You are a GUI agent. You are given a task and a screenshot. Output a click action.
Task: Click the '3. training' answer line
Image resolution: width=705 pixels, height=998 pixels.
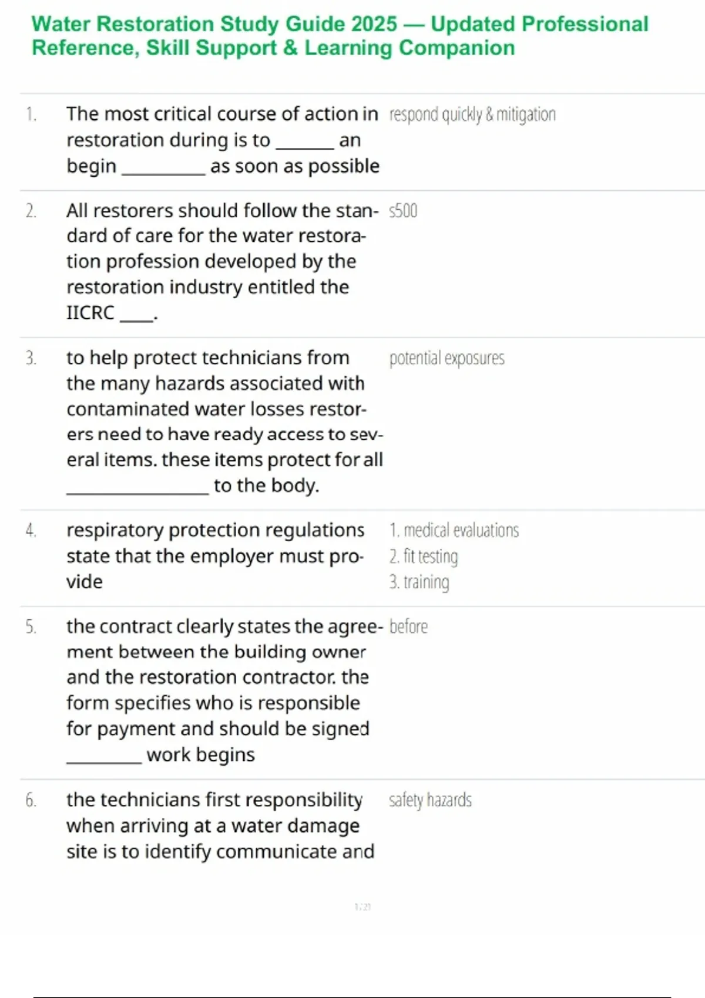[x=419, y=582]
